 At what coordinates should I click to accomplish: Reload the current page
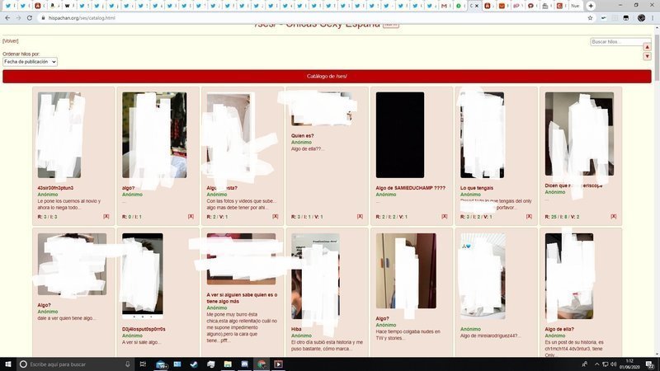[30, 17]
